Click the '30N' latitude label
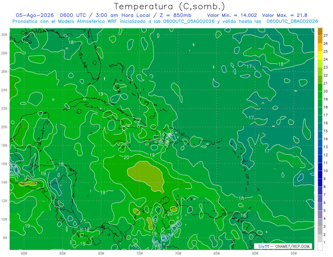 (x=4, y=35)
